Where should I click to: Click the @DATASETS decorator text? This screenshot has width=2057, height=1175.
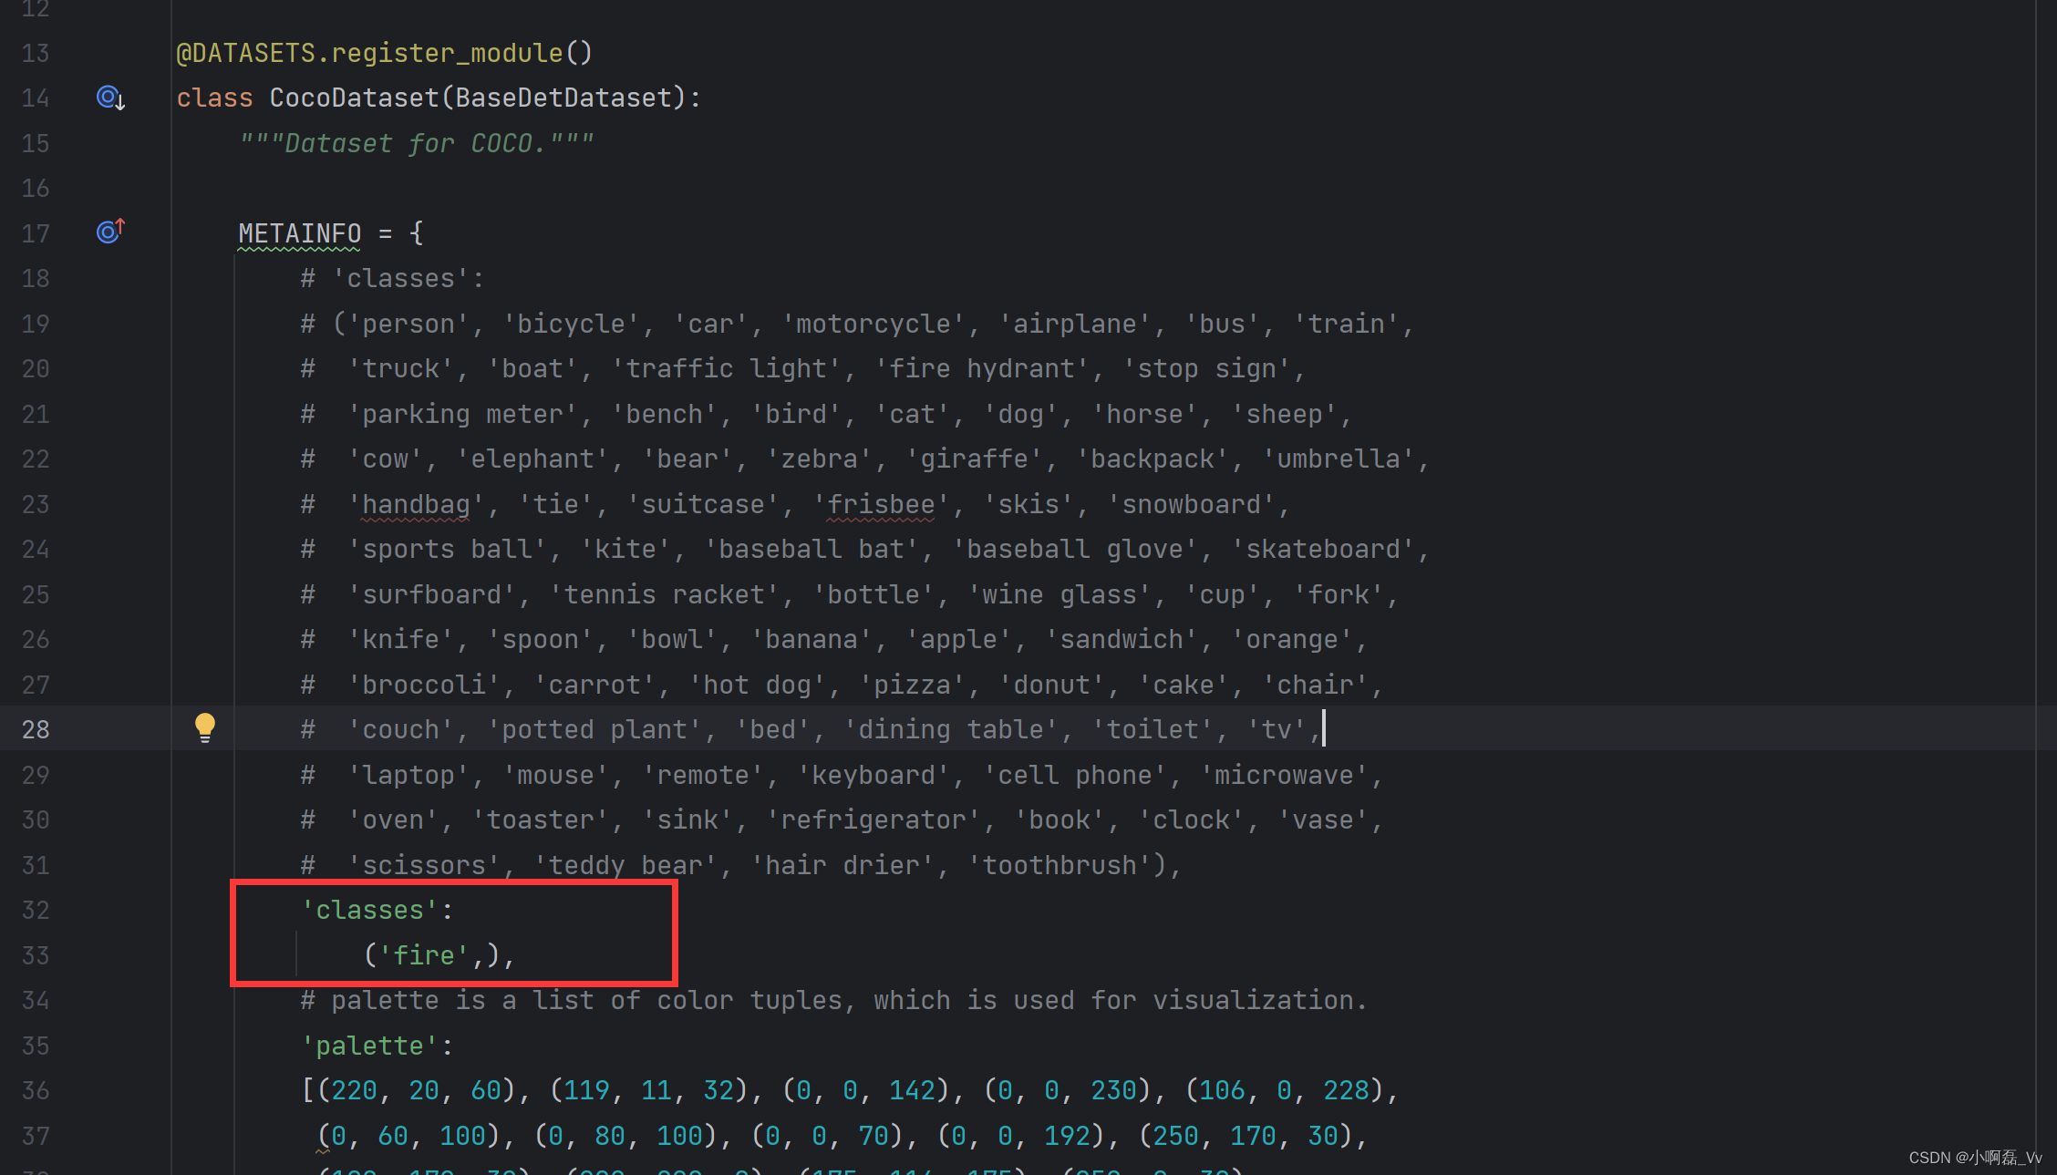[245, 53]
